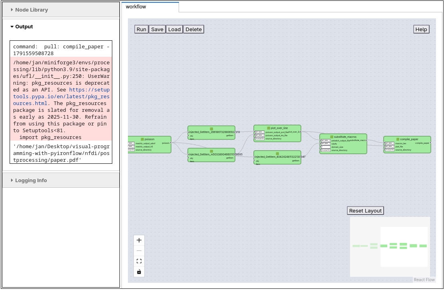Screen dimensions: 446x290
Task: Click the green square on substitute_macros node
Action: pos(332,137)
